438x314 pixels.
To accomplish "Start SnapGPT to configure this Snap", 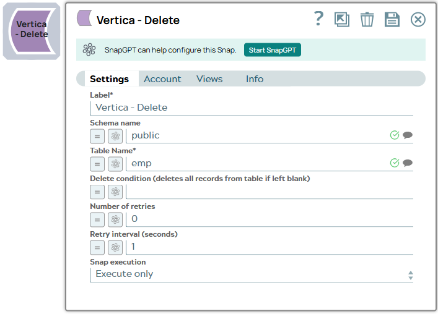I will [273, 50].
